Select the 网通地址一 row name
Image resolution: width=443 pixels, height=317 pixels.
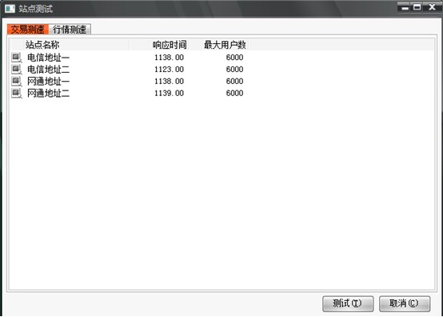point(48,81)
